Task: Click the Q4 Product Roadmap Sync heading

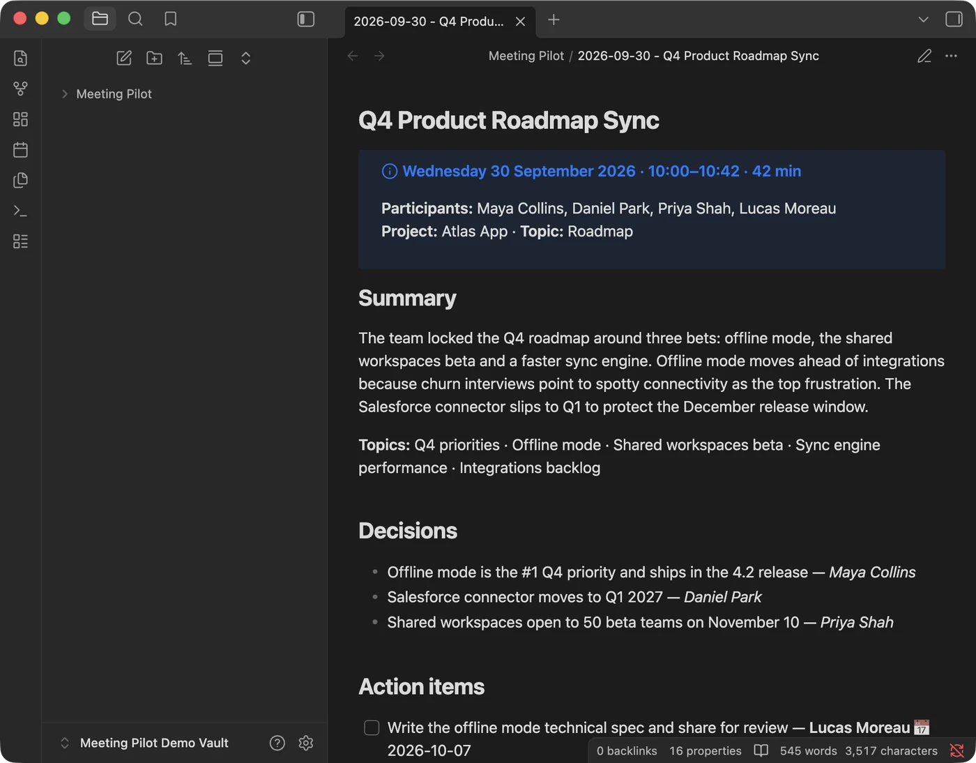Action: coord(509,120)
